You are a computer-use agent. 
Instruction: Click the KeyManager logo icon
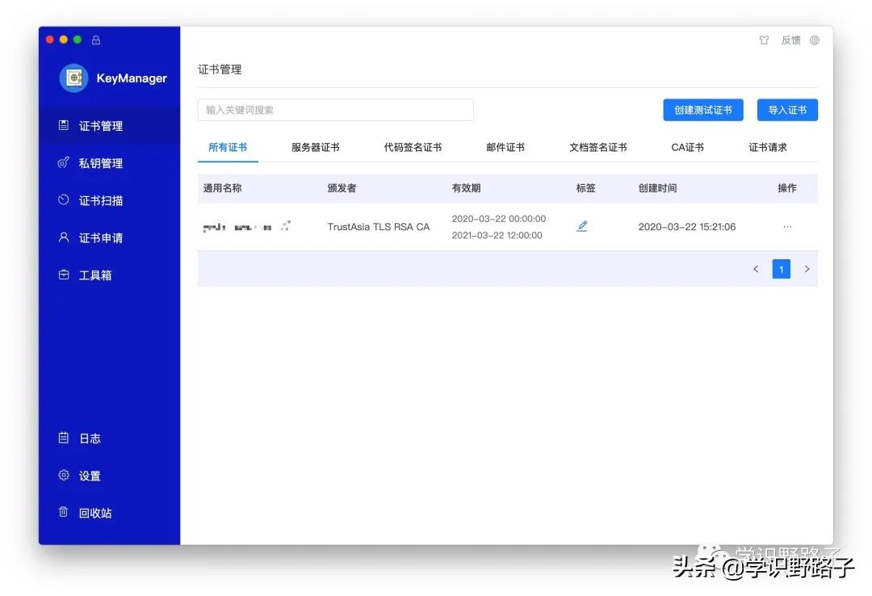tap(73, 78)
